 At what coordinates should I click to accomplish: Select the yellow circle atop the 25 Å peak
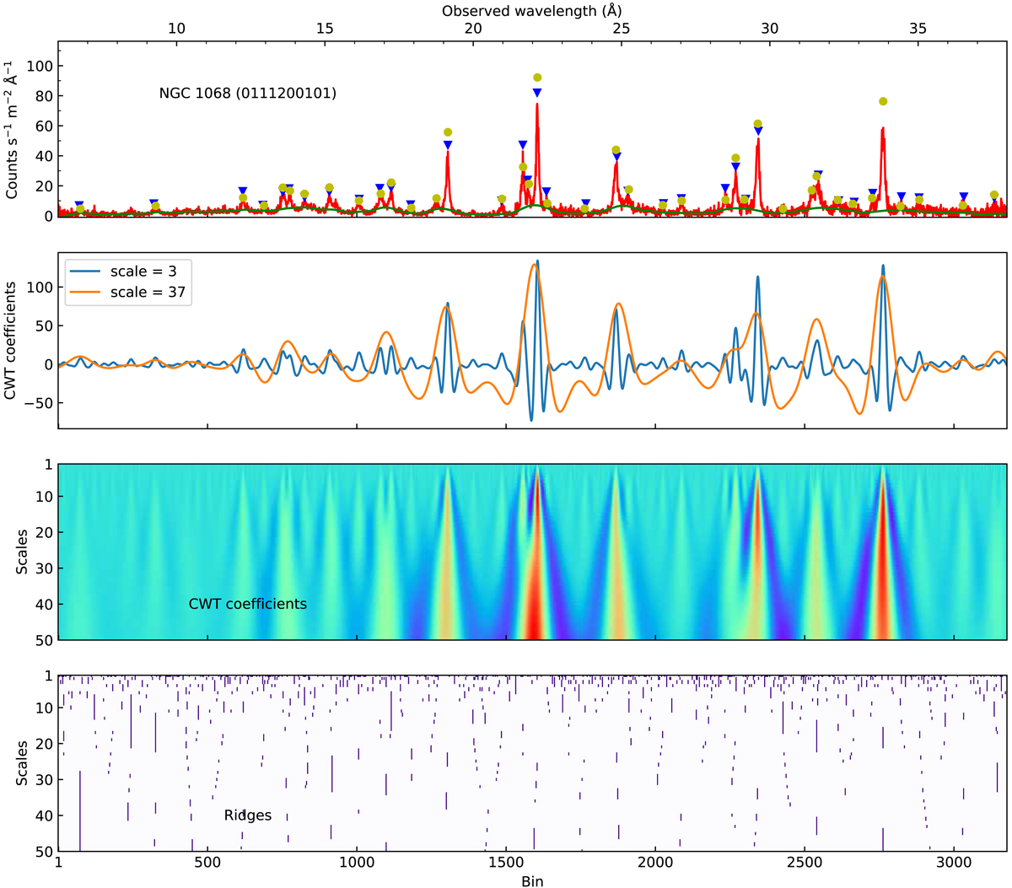pos(616,150)
